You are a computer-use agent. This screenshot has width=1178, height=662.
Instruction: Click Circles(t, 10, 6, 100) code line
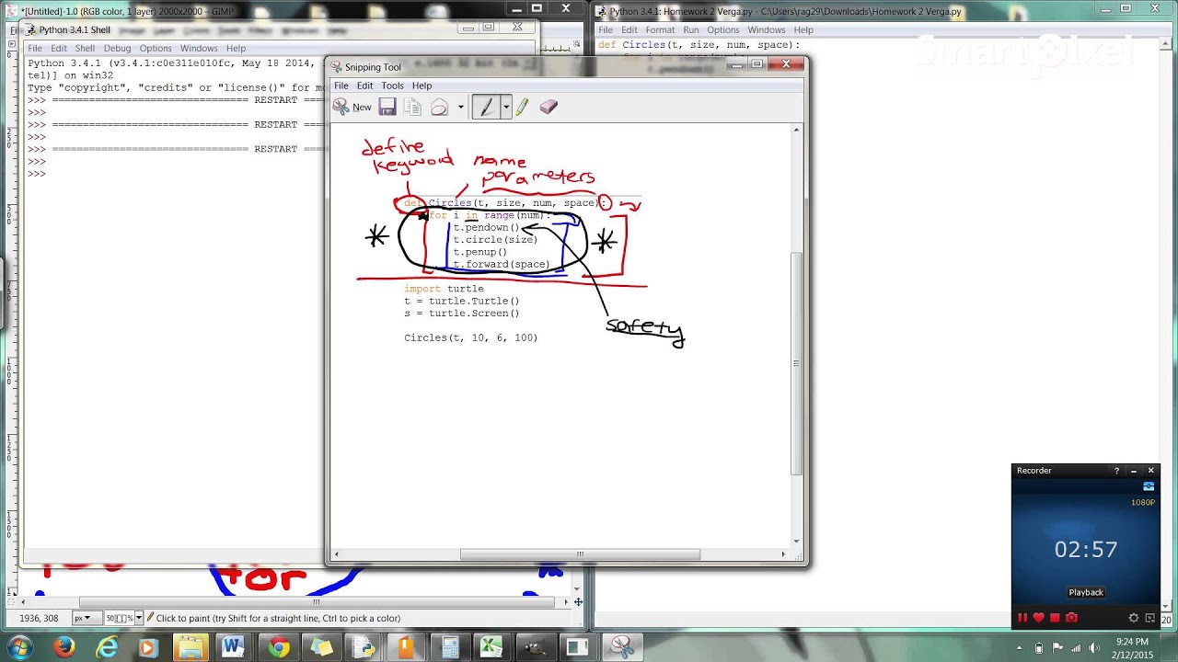[x=471, y=338]
